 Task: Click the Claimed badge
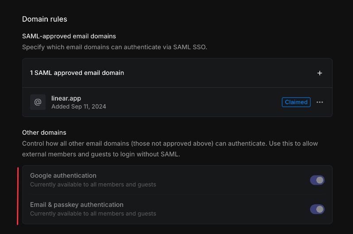tap(296, 102)
